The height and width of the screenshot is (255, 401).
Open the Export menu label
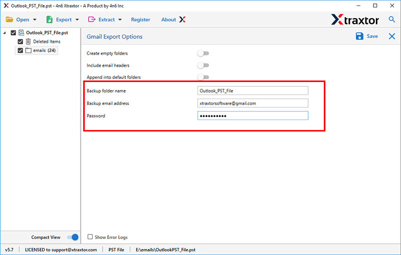click(64, 19)
